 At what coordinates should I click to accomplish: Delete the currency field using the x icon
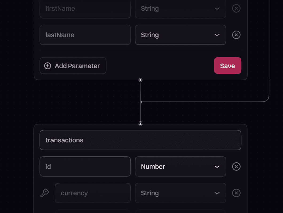(x=236, y=193)
